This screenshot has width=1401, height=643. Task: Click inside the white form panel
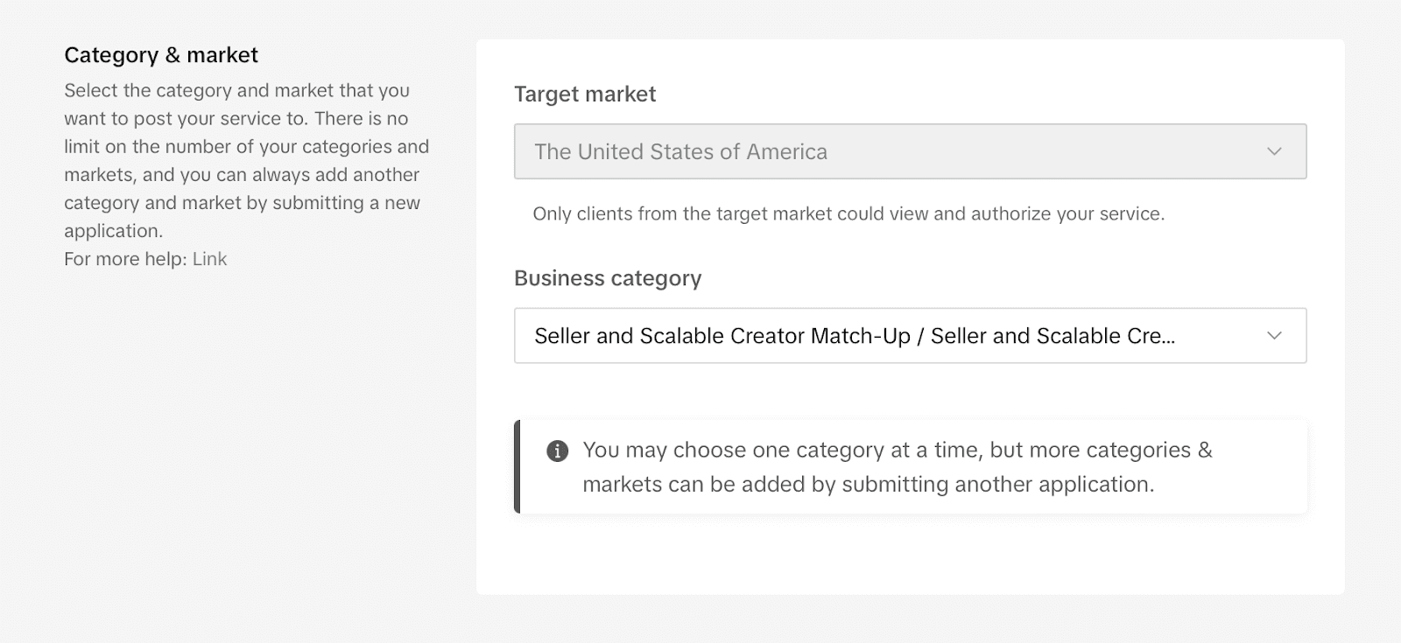coord(909,551)
